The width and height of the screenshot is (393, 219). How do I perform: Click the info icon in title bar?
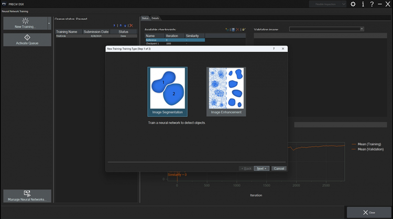point(363,4)
